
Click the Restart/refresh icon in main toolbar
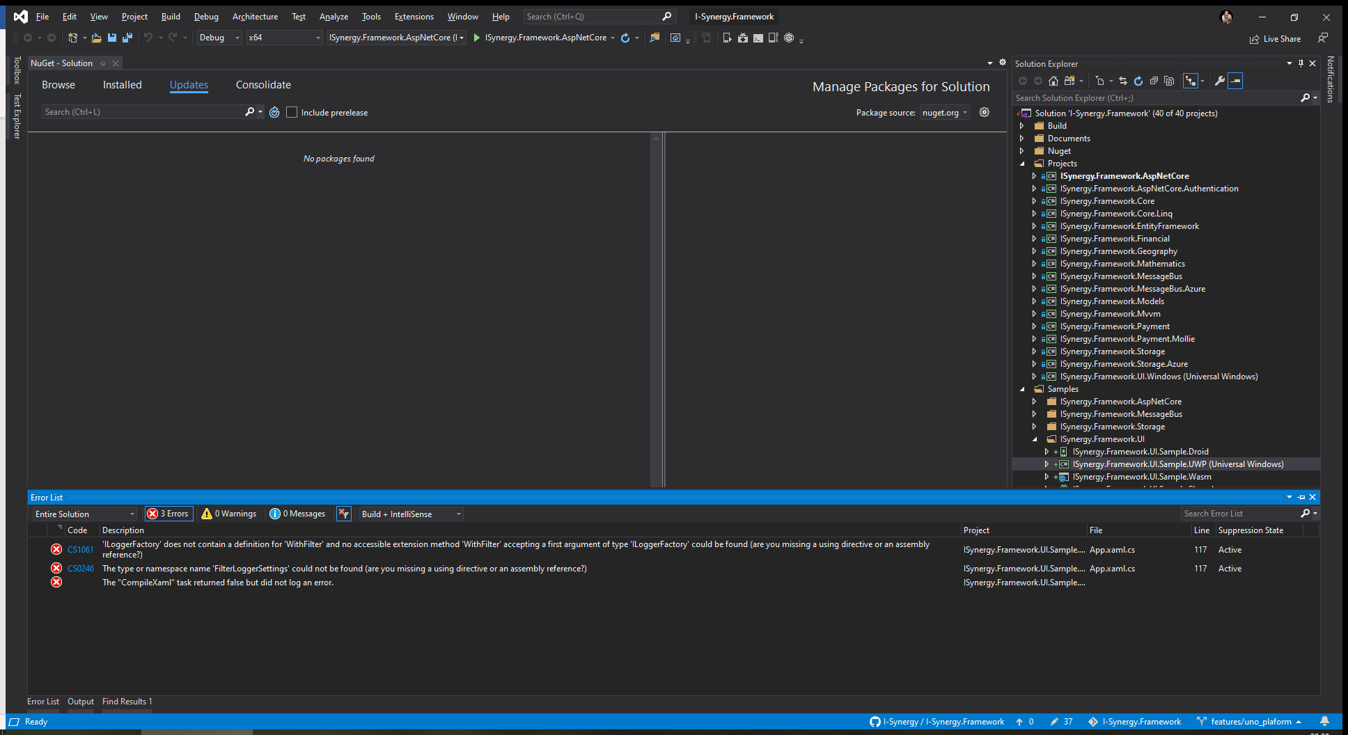(x=625, y=38)
